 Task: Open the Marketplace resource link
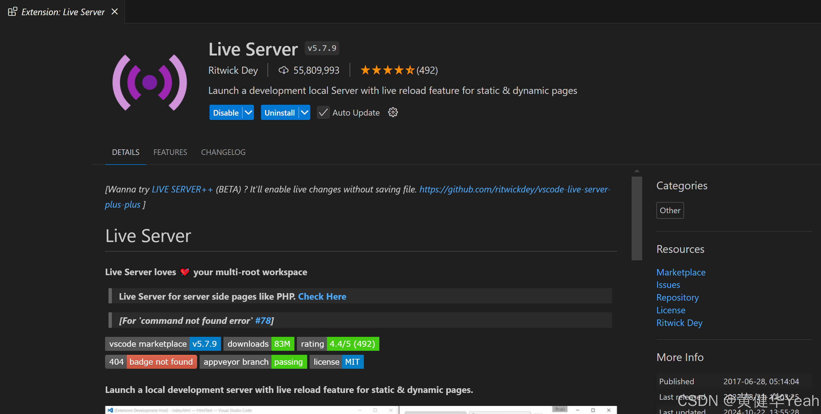click(681, 272)
